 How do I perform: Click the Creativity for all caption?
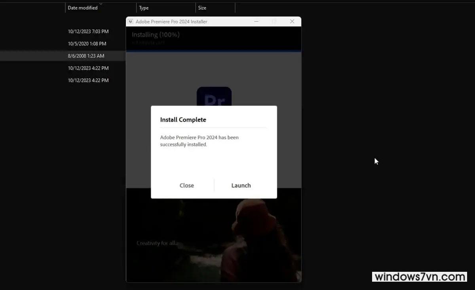pos(156,243)
